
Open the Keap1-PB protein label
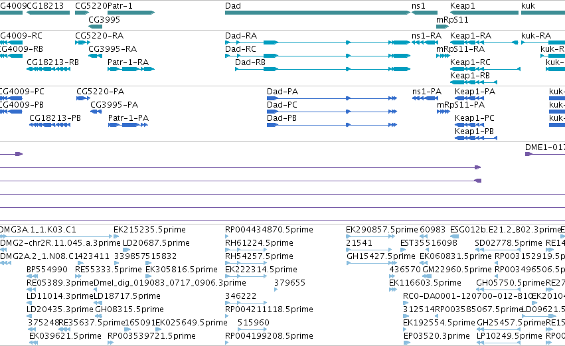474,131
